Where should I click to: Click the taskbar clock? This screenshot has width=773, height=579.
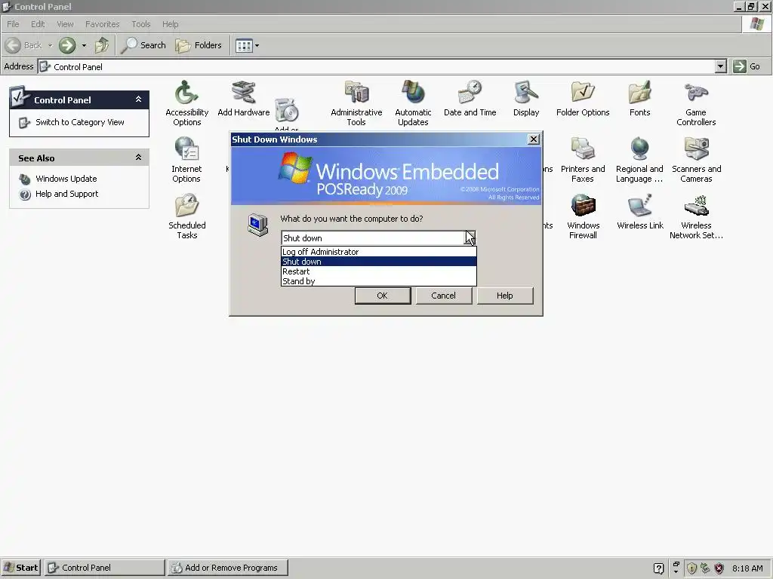747,568
